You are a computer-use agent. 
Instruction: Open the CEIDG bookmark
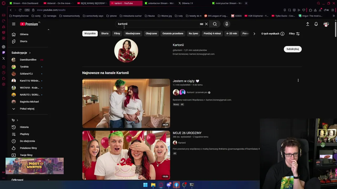tap(236, 16)
